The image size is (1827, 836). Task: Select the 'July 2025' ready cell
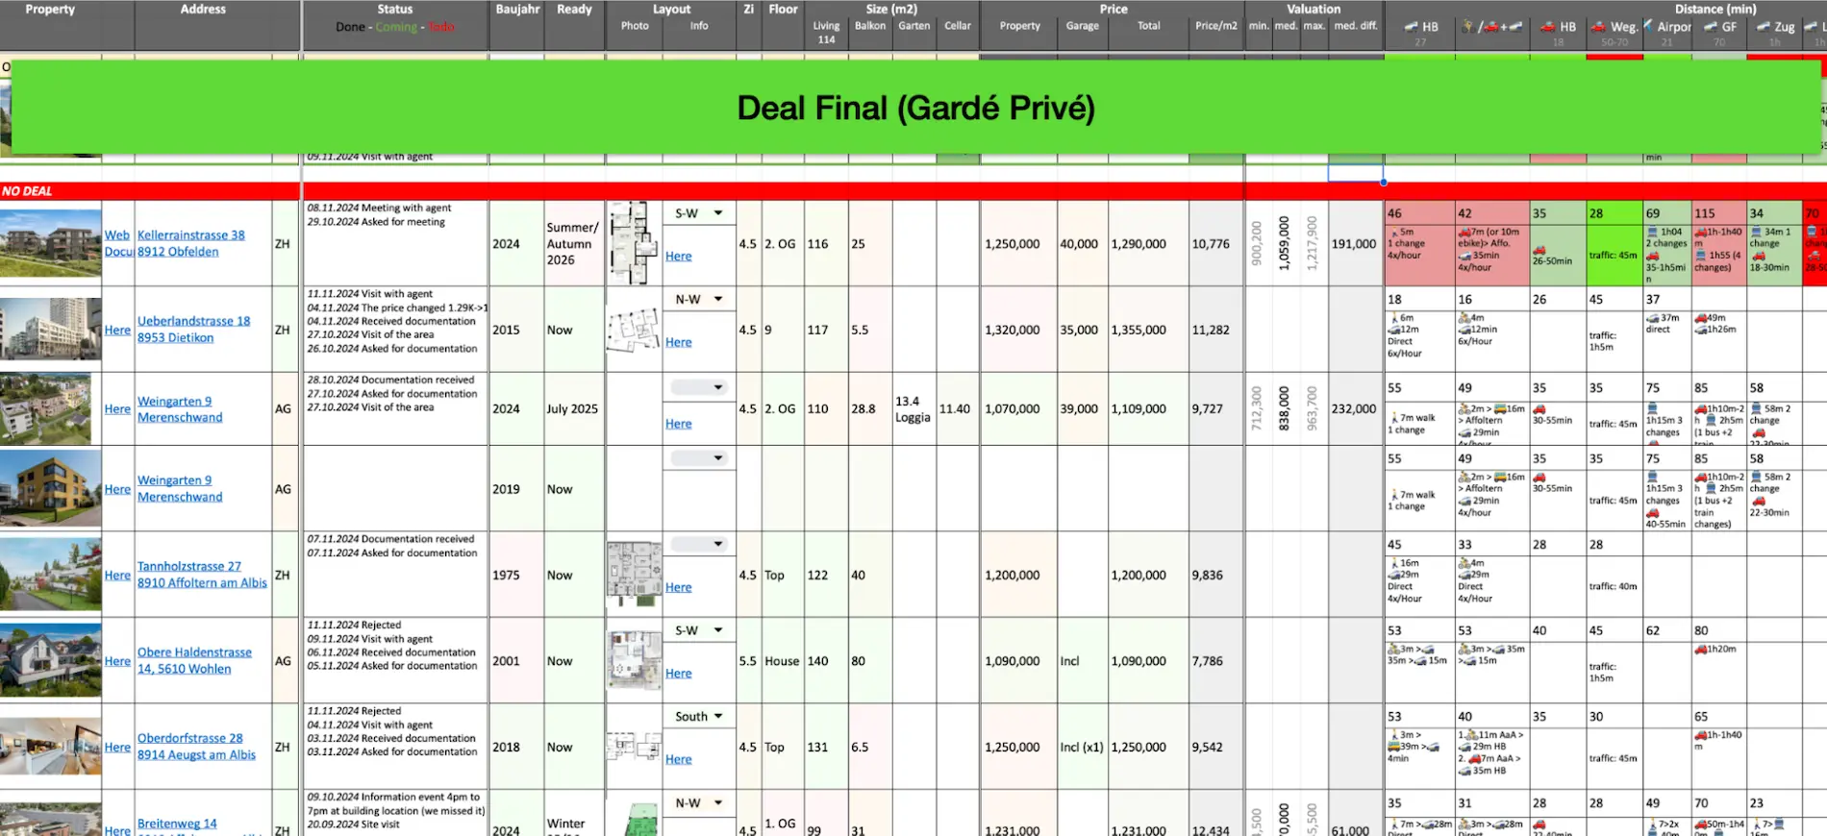[574, 408]
